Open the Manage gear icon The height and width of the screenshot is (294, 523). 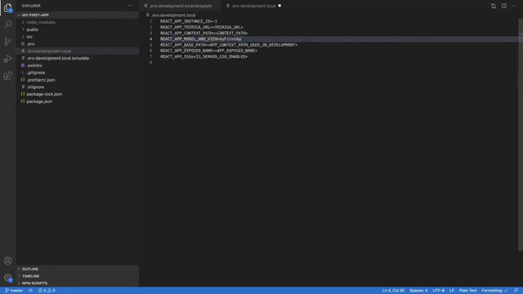[7, 278]
